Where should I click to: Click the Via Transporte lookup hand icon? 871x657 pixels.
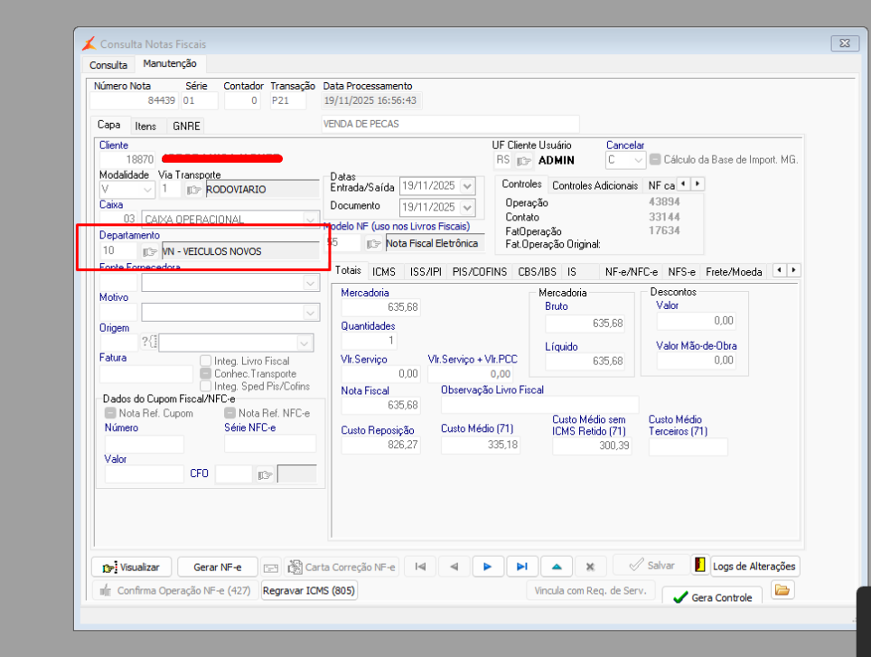(193, 190)
